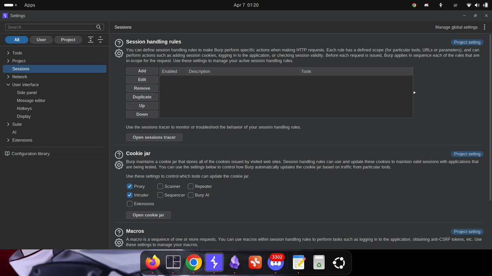Open the trash in the dock
Image resolution: width=492 pixels, height=276 pixels.
(x=319, y=262)
